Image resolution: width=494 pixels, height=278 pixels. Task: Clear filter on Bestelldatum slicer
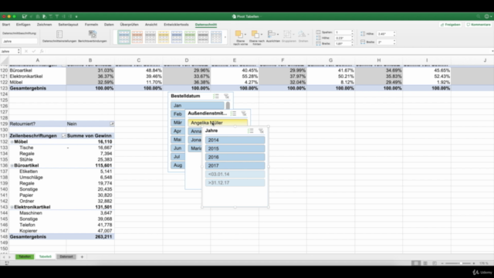pyautogui.click(x=226, y=96)
